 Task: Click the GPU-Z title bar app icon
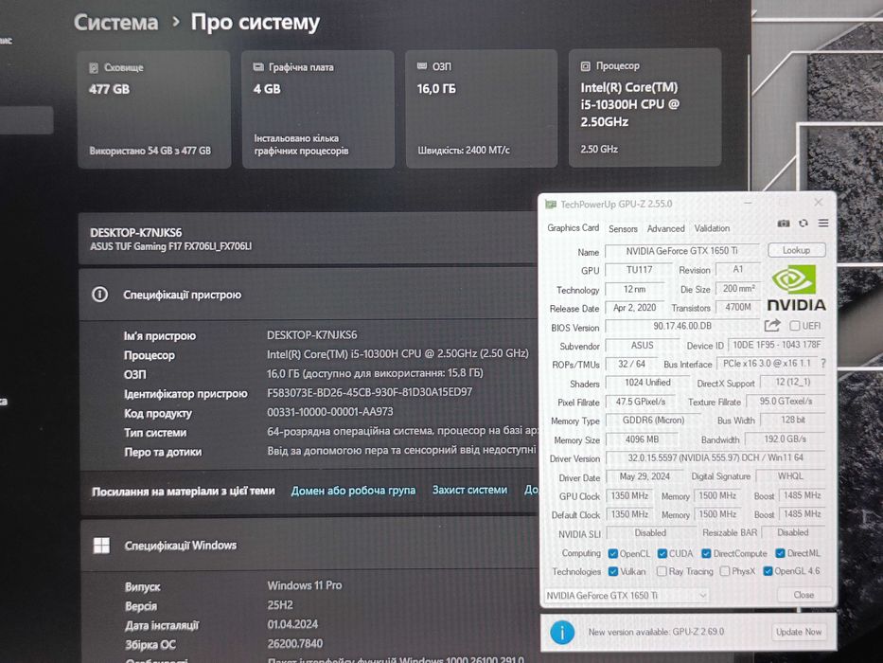click(x=551, y=204)
